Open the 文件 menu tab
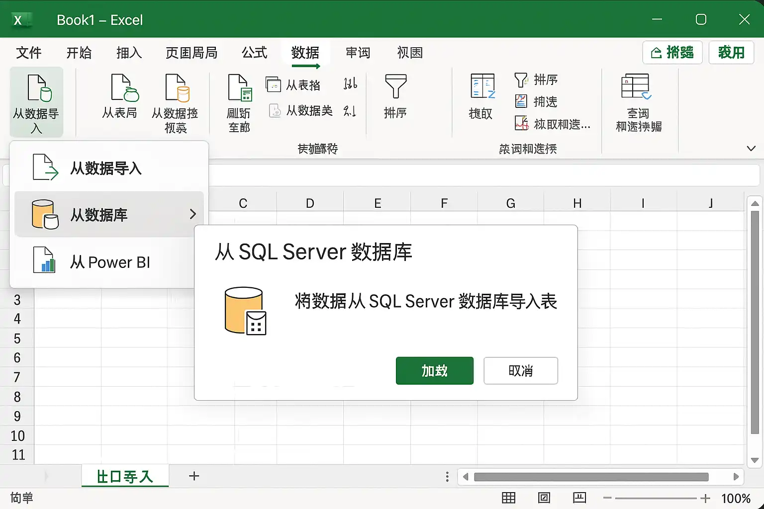764x509 pixels. 29,52
